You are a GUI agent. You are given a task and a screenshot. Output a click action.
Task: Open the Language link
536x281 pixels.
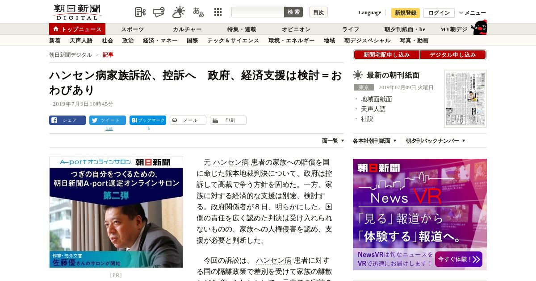coord(369,12)
